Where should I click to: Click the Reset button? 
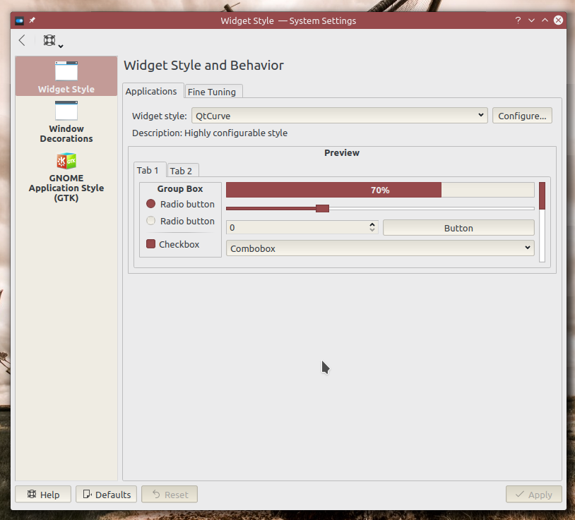[170, 495]
